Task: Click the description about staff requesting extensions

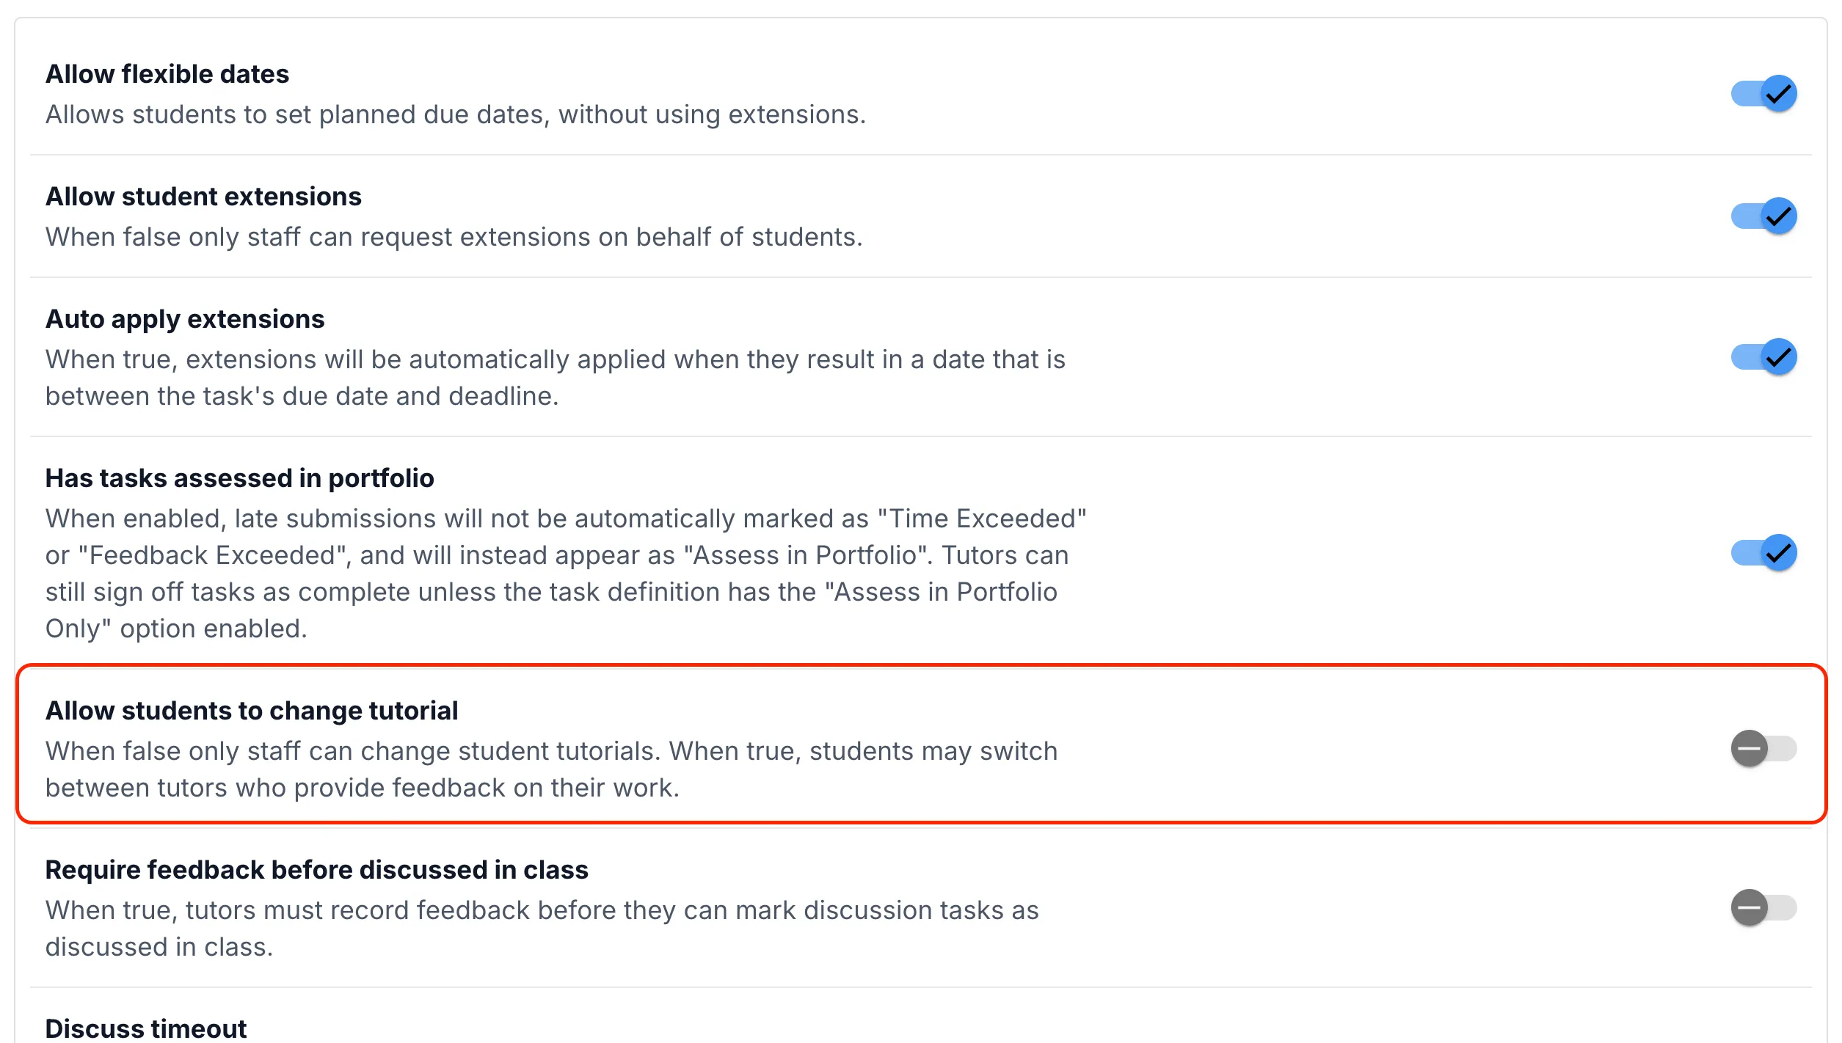Action: [454, 237]
